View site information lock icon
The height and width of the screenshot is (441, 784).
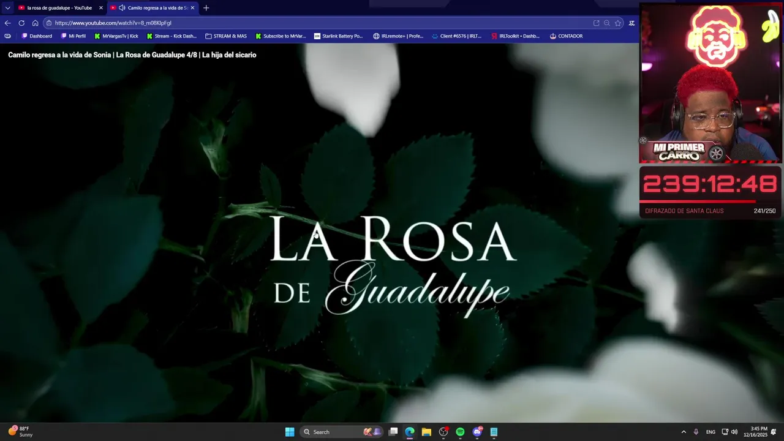[x=49, y=23]
